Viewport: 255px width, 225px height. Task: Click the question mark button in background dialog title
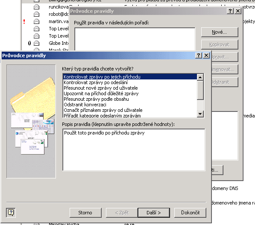[x=230, y=11]
